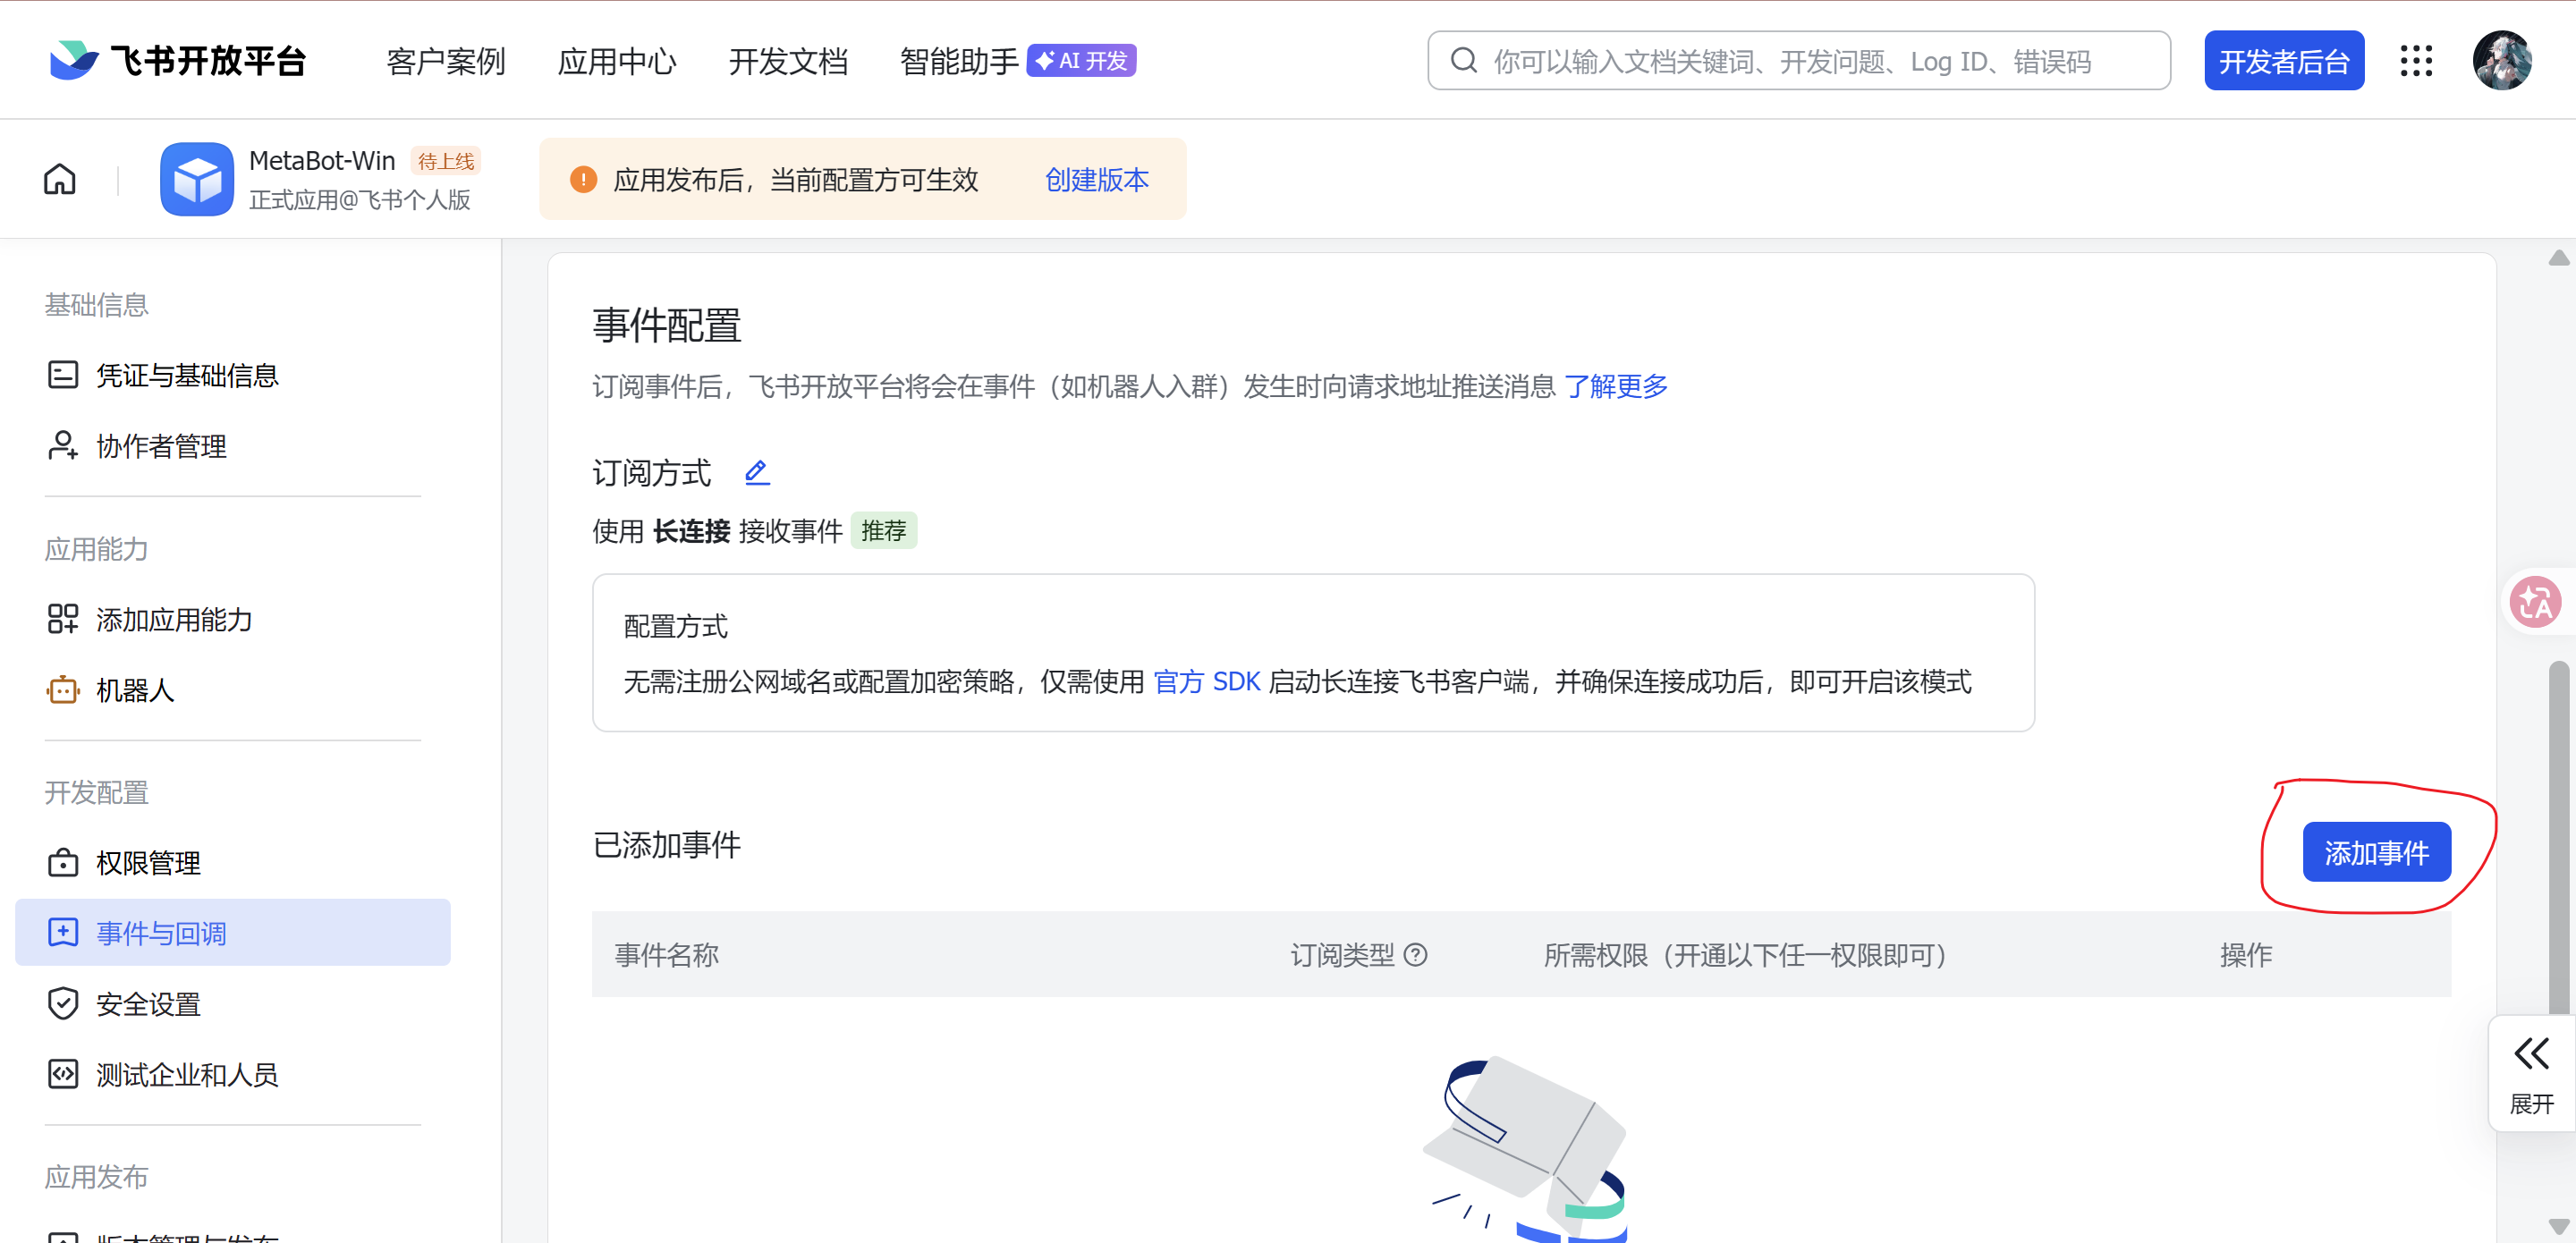Screen dimensions: 2576x1243
Task: Select 安全设置 in sidebar
Action: tap(148, 1004)
